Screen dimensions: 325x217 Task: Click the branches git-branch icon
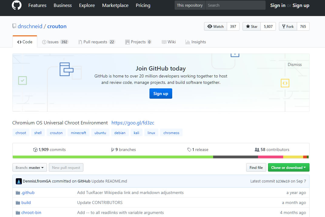[x=112, y=150]
